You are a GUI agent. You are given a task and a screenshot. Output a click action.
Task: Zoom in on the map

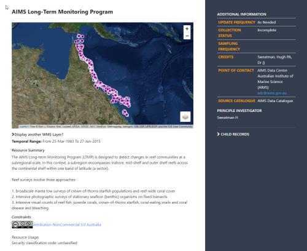(187, 29)
